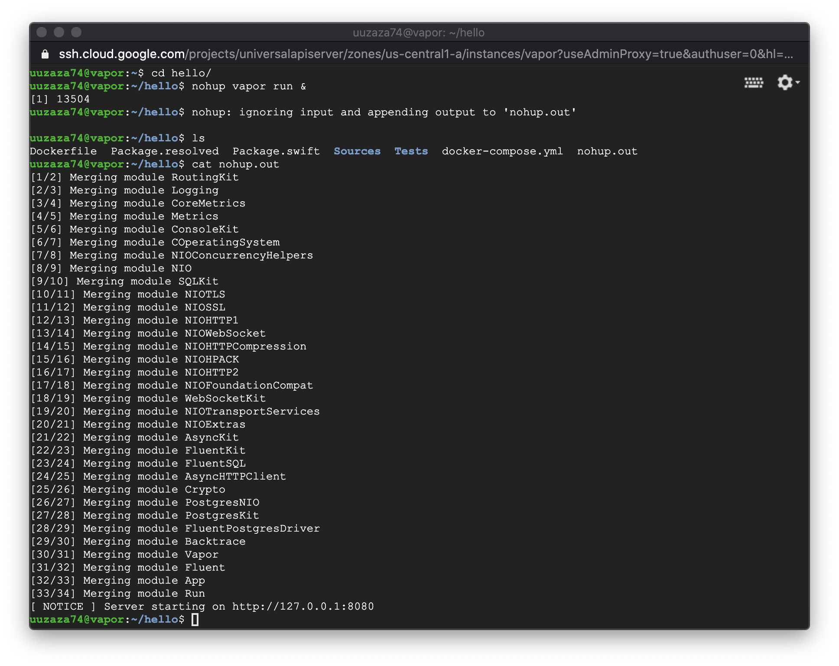The image size is (839, 666).
Task: Expand the gear menu dropdown arrow
Action: click(798, 82)
